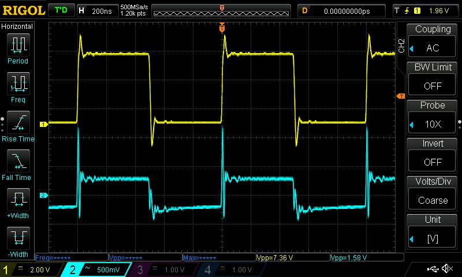Select the Rise Time measurement icon
The width and height of the screenshot is (462, 277).
(x=18, y=122)
